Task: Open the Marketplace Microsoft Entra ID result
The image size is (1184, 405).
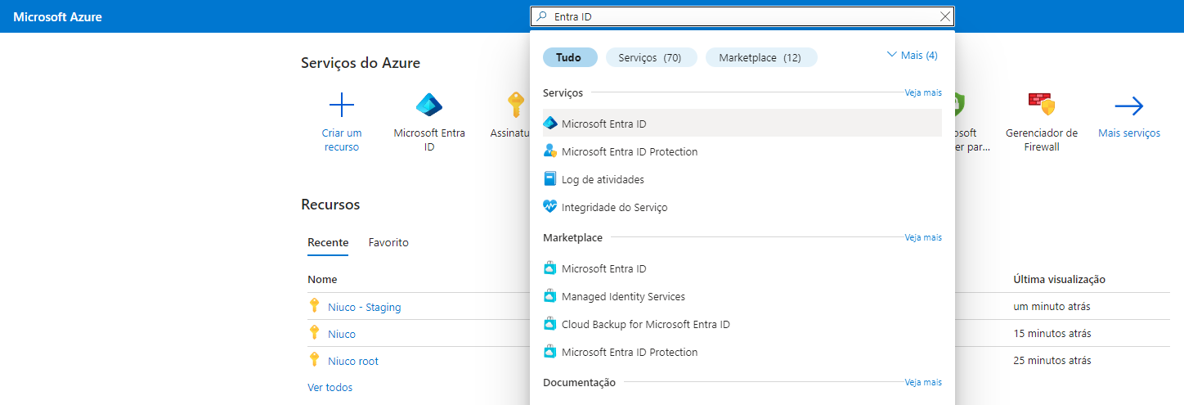Action: tap(742, 268)
